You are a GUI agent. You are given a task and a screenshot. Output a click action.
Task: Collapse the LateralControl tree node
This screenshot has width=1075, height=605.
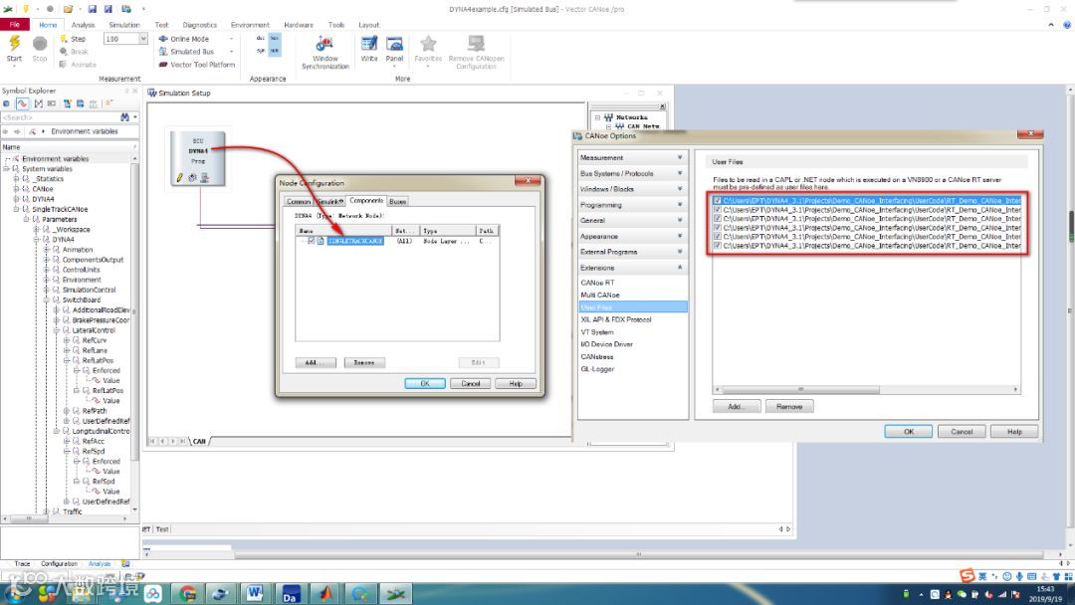coord(56,330)
